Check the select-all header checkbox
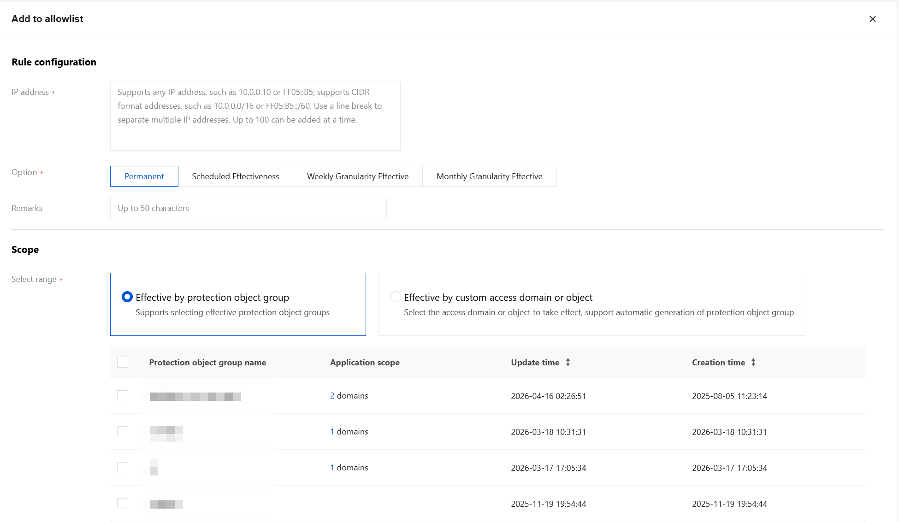899x522 pixels. [x=123, y=363]
